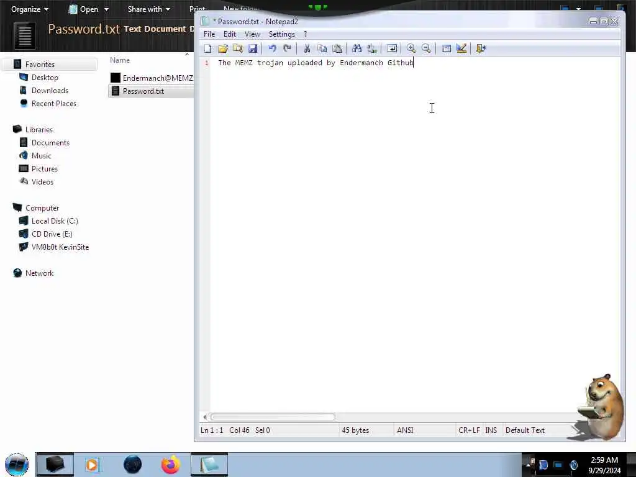Open the View menu in Notepad2

(252, 34)
